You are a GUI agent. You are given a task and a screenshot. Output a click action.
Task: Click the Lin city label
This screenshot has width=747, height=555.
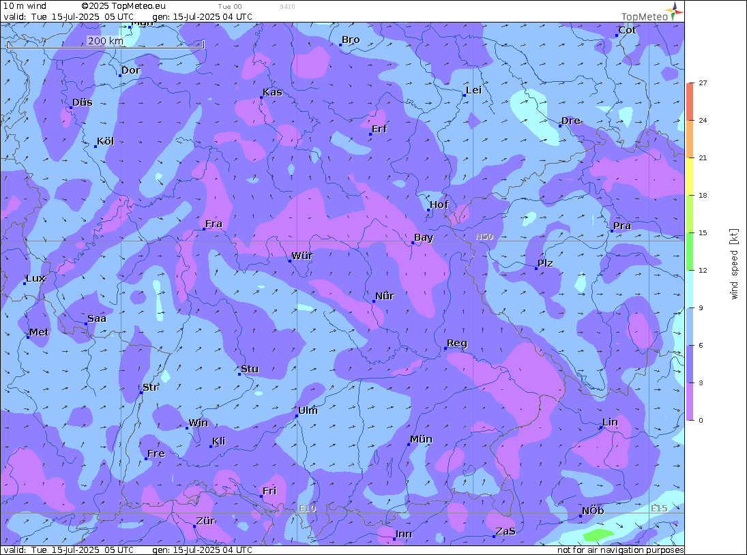coord(610,422)
